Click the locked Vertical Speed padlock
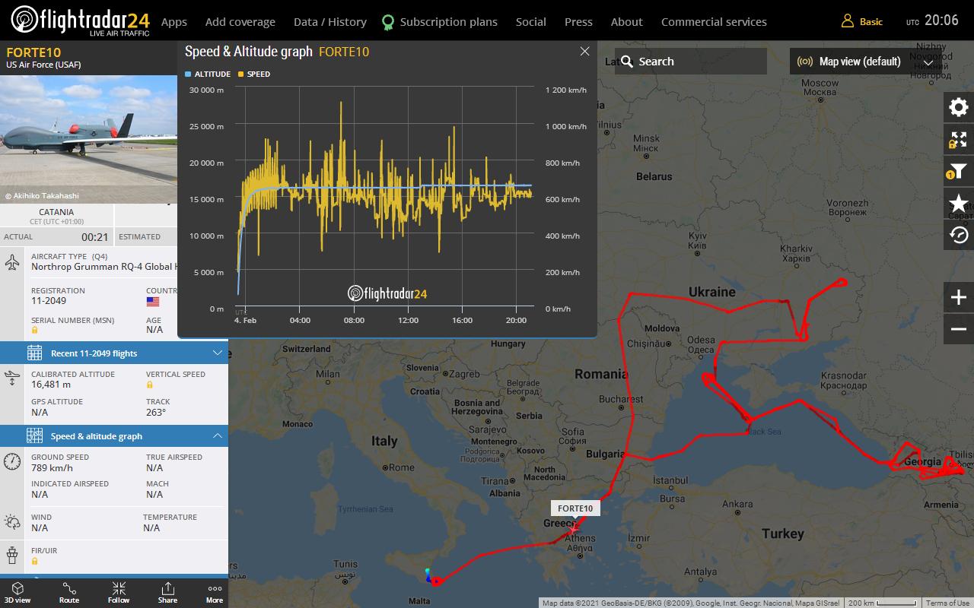This screenshot has width=974, height=608. [x=150, y=385]
